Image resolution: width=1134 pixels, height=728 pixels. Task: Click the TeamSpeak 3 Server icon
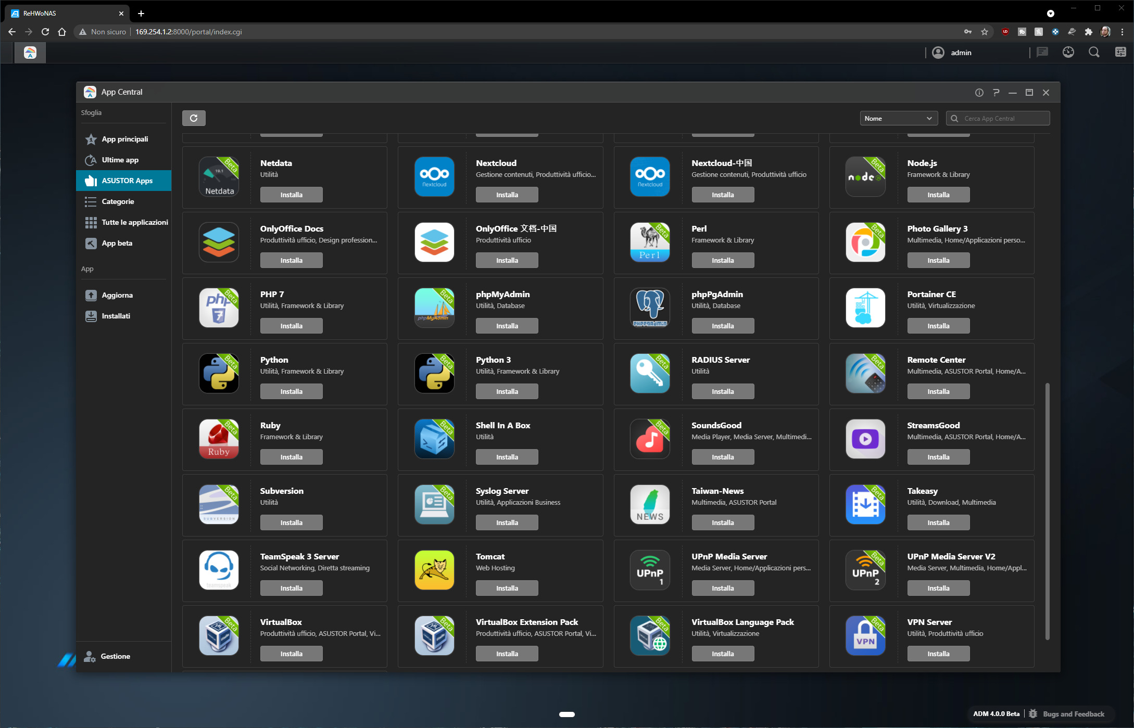pos(219,570)
